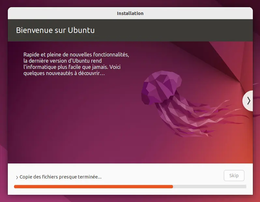Expand the file copy details chevron

click(x=17, y=177)
